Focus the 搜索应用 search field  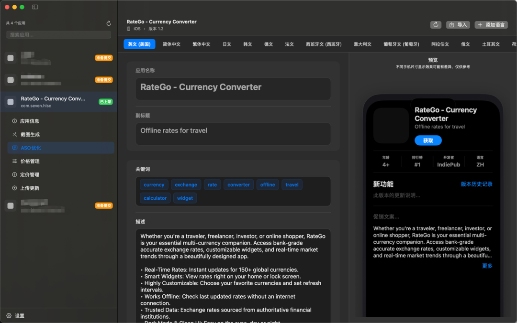[59, 34]
